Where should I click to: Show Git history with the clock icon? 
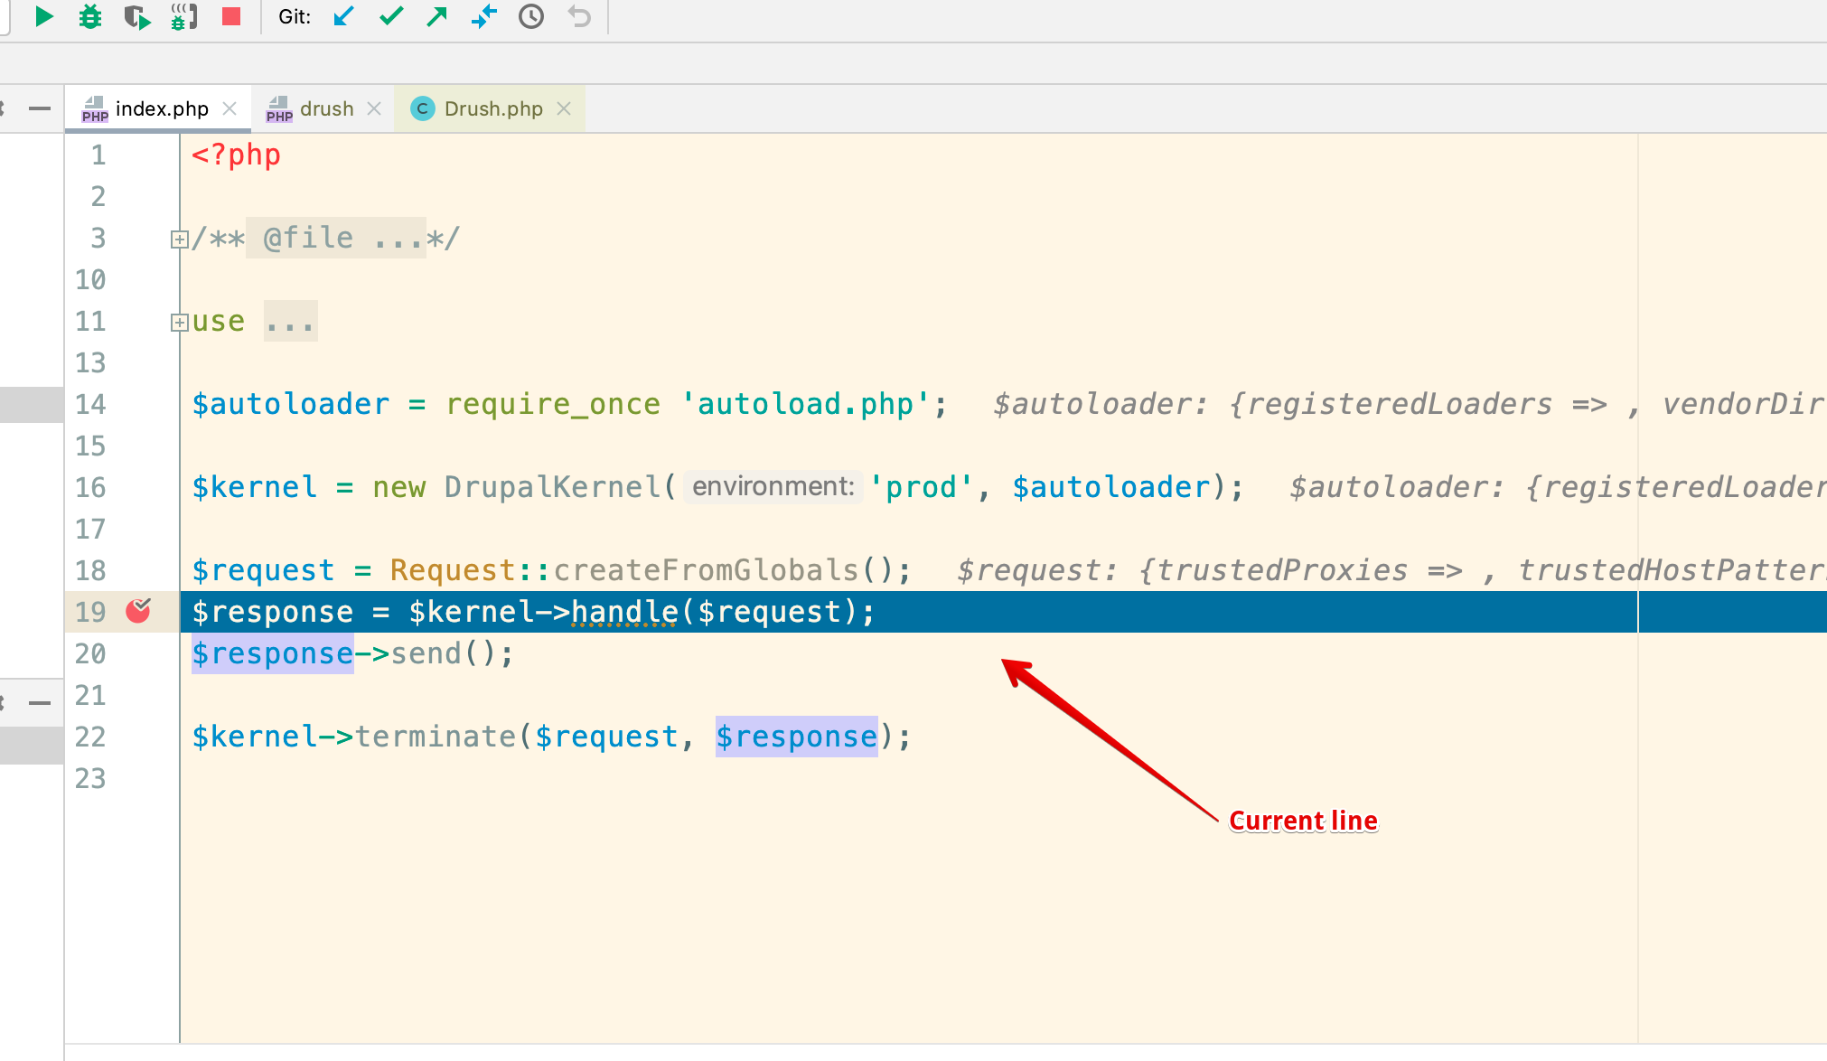click(531, 16)
